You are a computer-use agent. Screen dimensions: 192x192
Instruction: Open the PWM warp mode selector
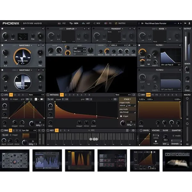(x=79, y=48)
